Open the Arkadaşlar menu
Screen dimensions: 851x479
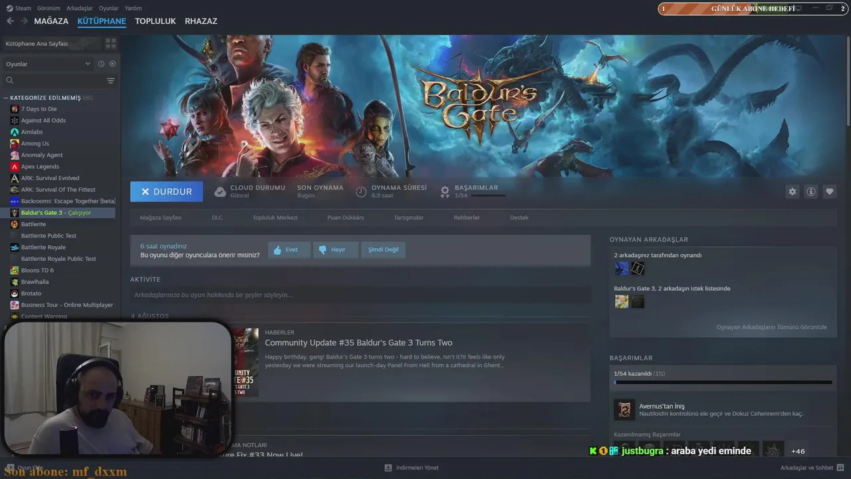(x=80, y=8)
